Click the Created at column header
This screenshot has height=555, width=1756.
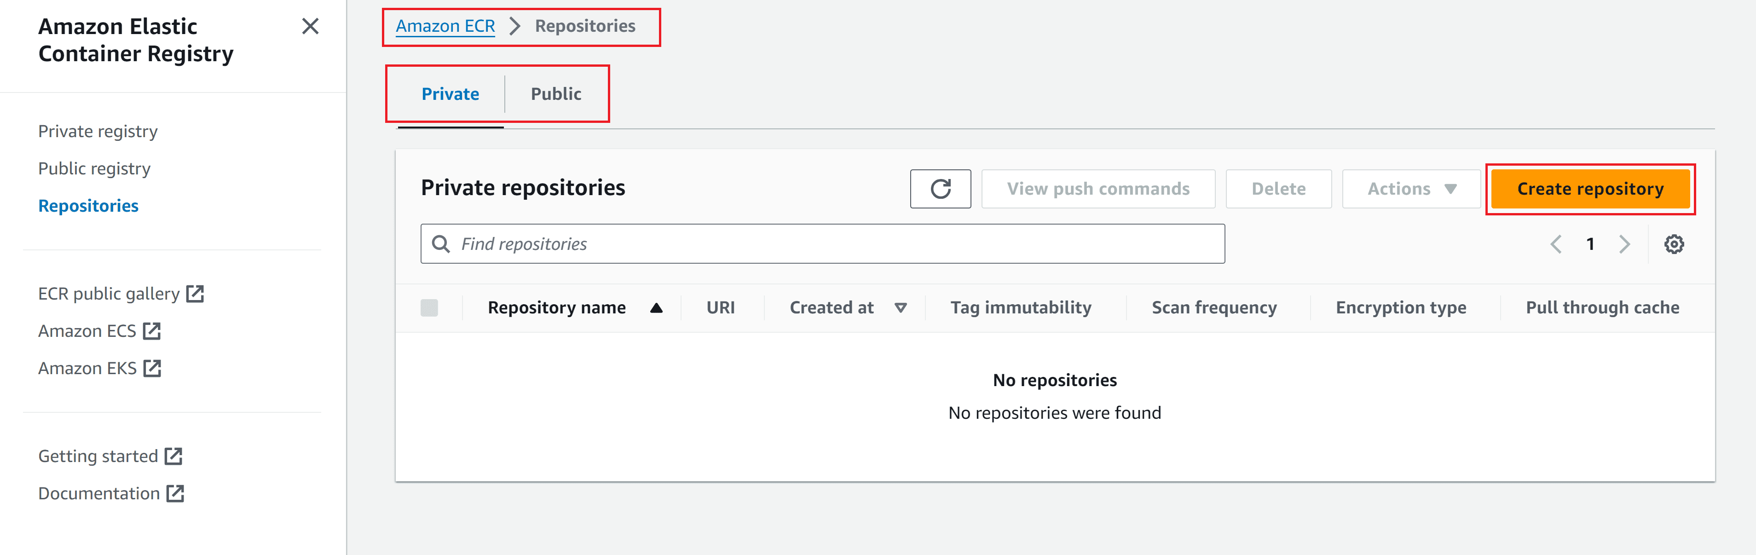pyautogui.click(x=831, y=308)
